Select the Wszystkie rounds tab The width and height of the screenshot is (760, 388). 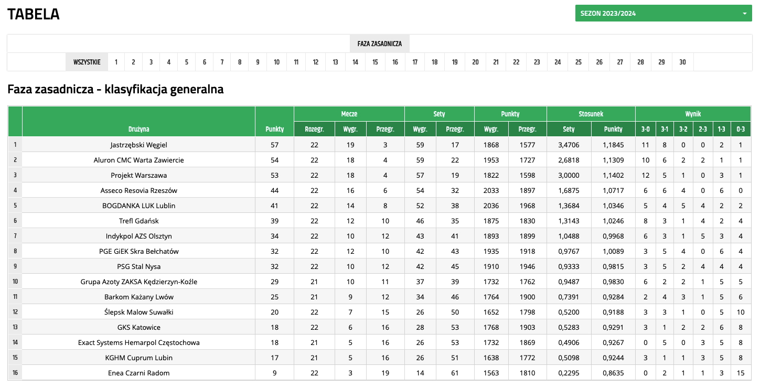pos(87,62)
